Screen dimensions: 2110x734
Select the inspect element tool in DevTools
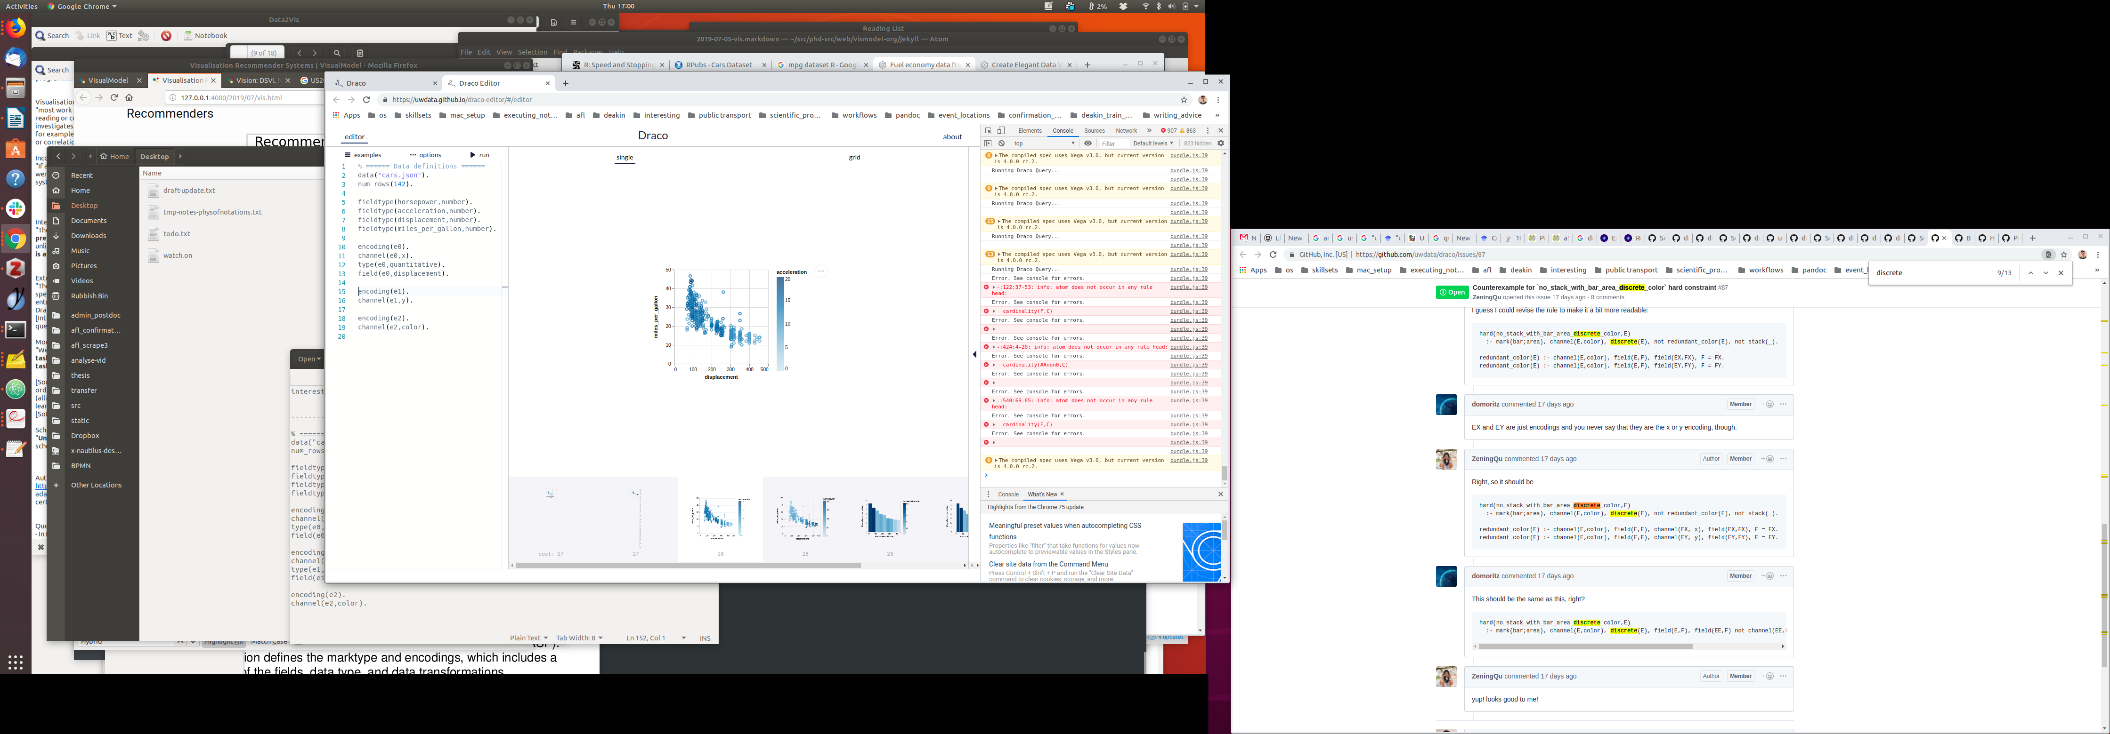coord(988,131)
